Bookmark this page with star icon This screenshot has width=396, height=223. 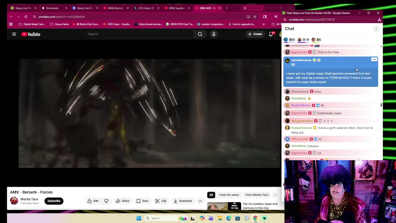[x=255, y=17]
